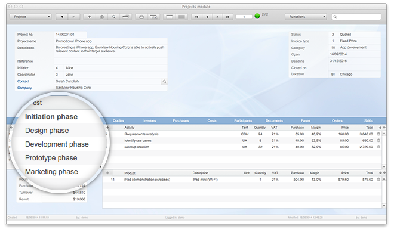The width and height of the screenshot is (394, 229).
Task: Click the Turnover value $44,810
Action: click(79, 193)
